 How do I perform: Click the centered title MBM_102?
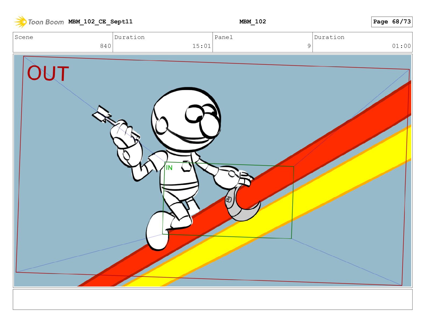click(x=253, y=22)
